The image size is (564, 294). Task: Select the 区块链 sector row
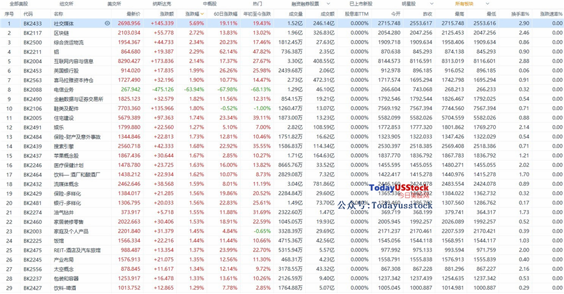pyautogui.click(x=282, y=33)
